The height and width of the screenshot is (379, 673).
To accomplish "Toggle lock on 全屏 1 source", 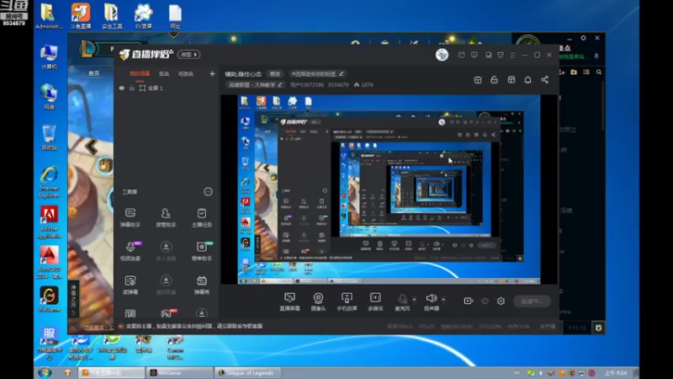I will [132, 88].
